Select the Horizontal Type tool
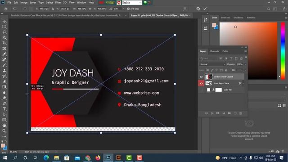288x162 pixels. tap(4, 109)
